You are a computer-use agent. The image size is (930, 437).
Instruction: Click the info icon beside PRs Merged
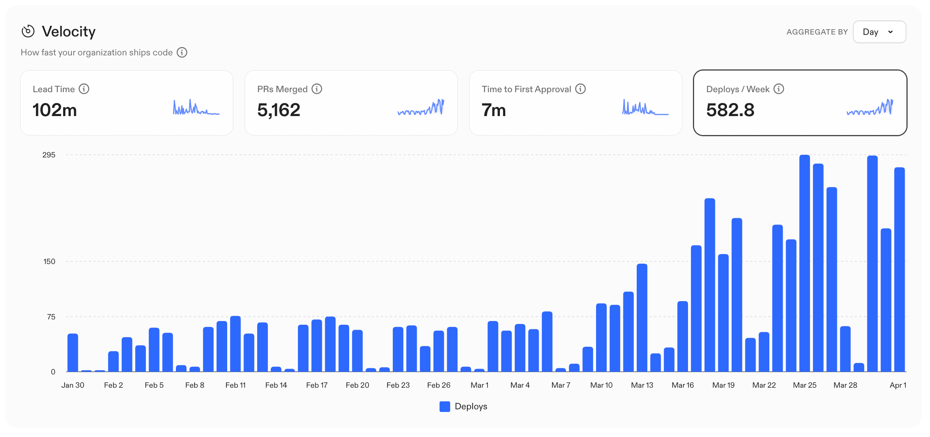pyautogui.click(x=318, y=89)
